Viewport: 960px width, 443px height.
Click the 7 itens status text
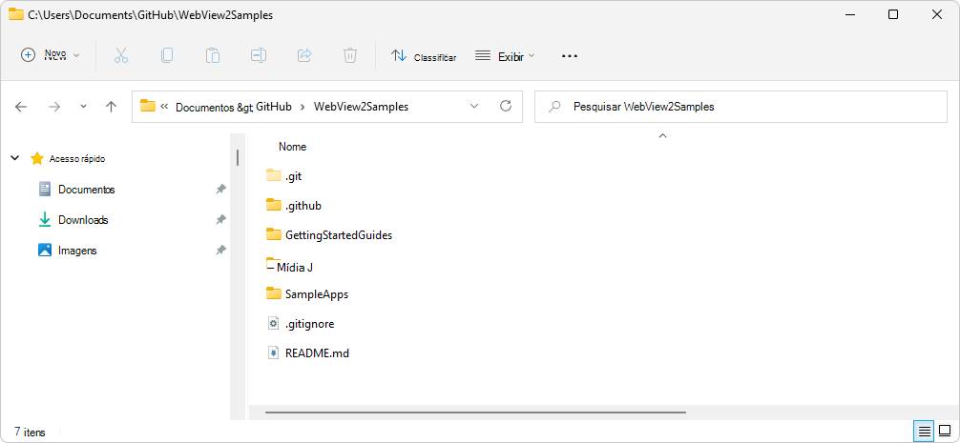[x=30, y=432]
